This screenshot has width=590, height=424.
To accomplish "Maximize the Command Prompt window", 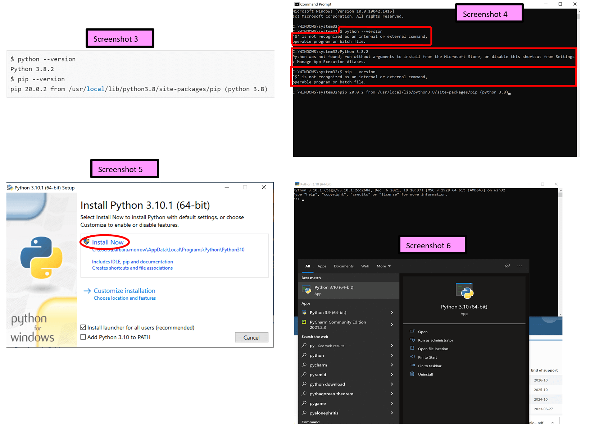I will click(x=560, y=4).
